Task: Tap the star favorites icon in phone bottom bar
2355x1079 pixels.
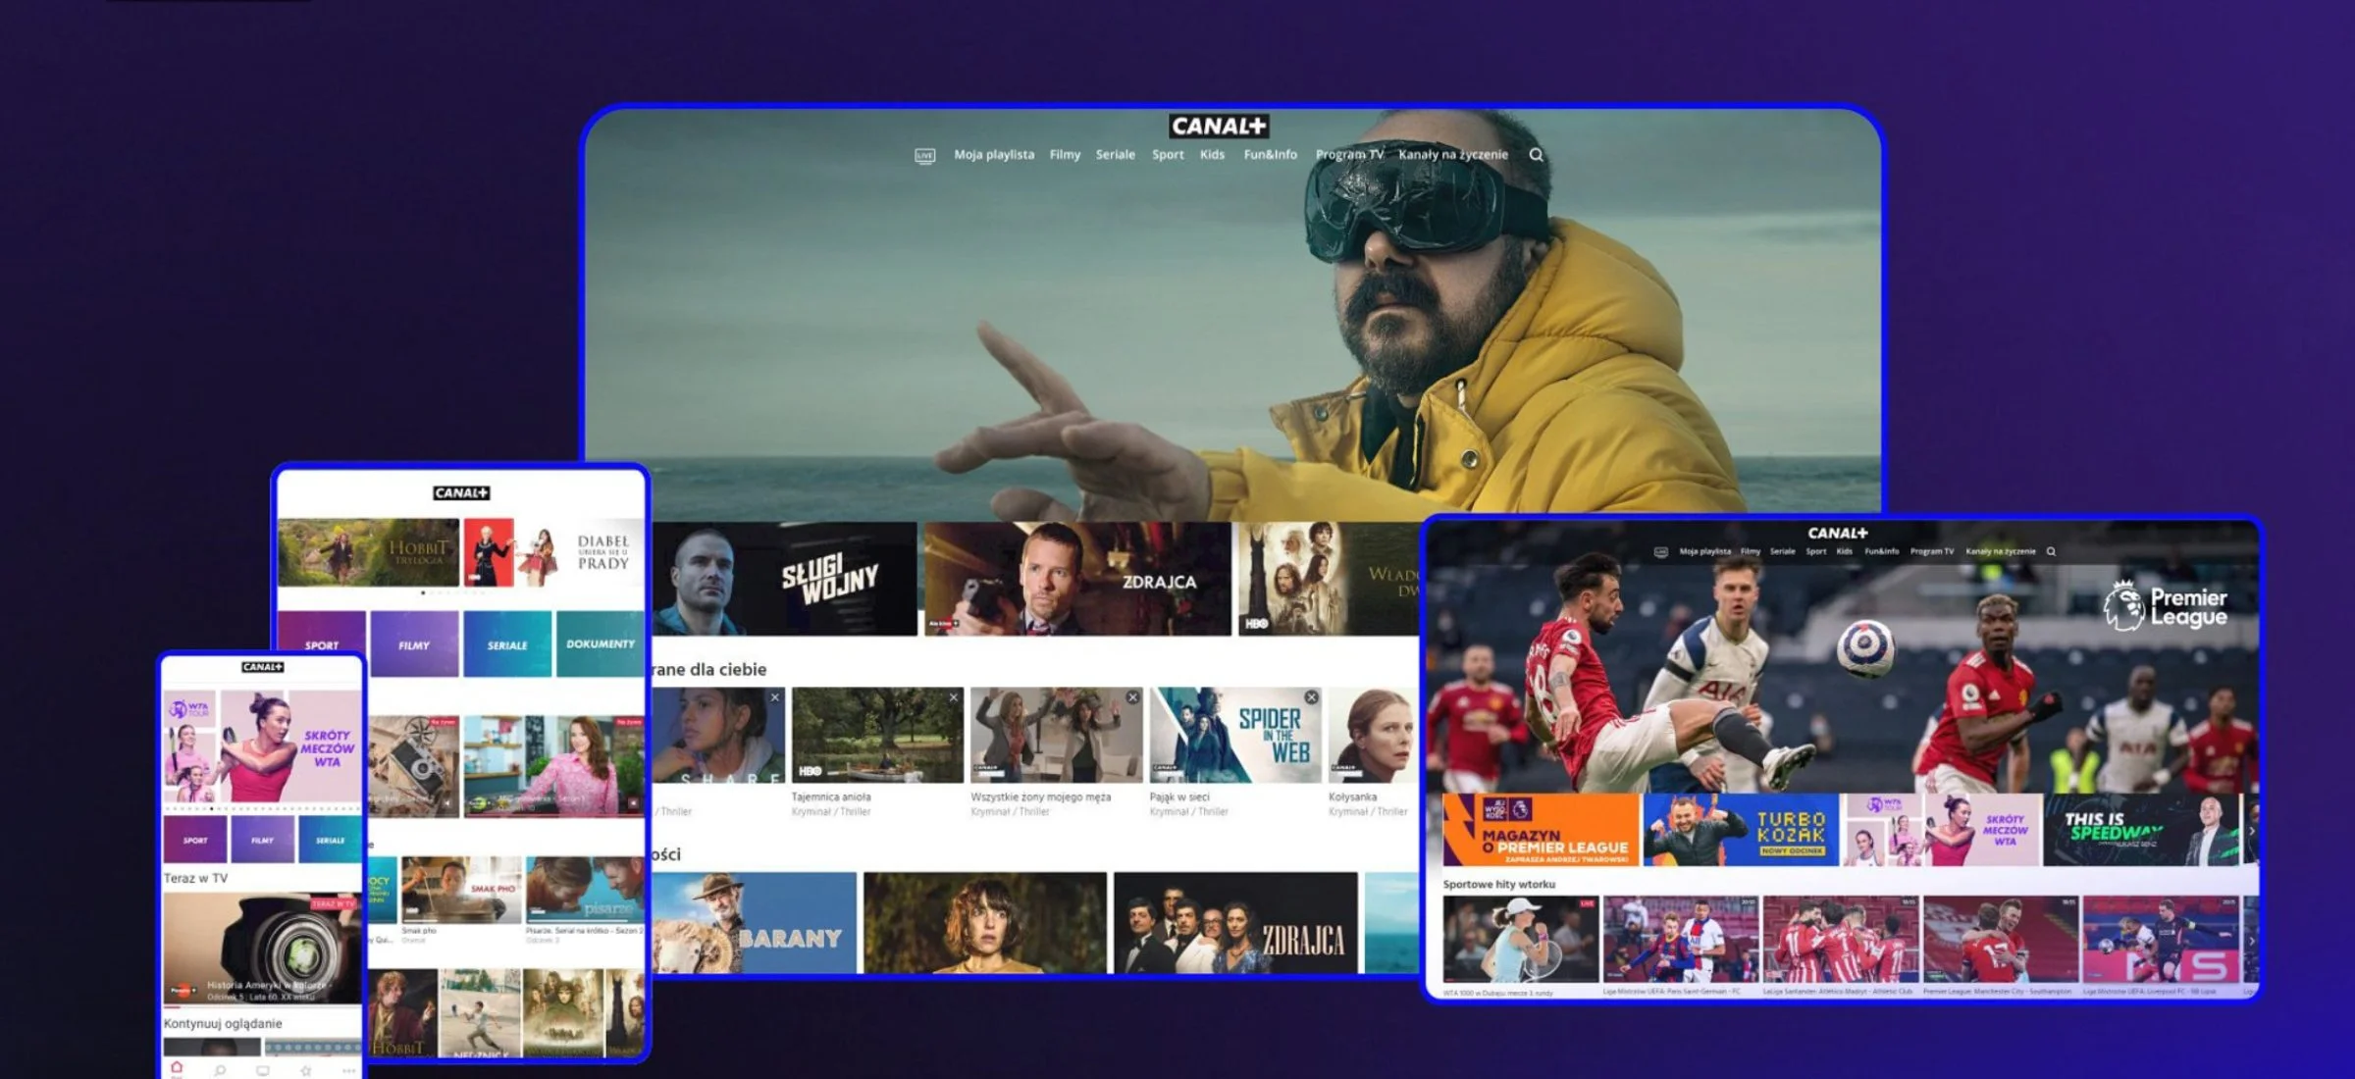Action: tap(306, 1070)
